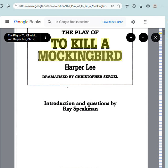Open book options three-dot menu
This screenshot has height=168, width=168.
pos(45,37)
